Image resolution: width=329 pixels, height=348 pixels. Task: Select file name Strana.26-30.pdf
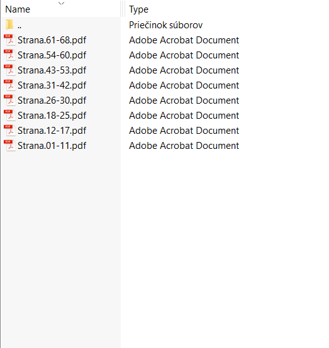(52, 101)
